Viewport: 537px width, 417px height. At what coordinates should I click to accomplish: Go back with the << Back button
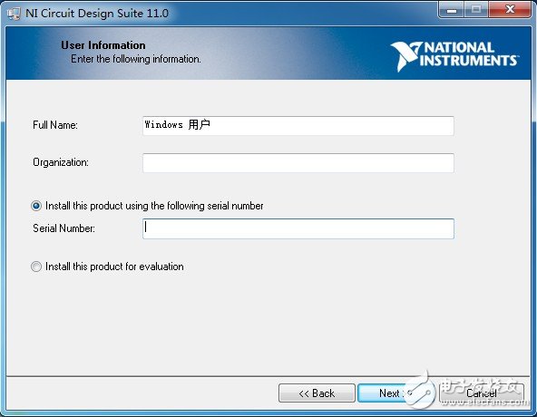point(317,393)
